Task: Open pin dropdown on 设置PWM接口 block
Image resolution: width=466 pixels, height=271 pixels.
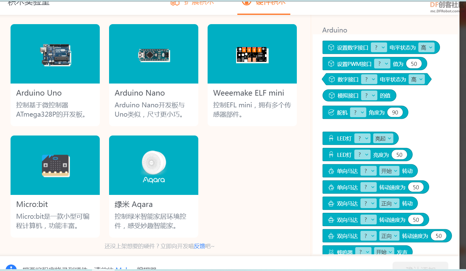Action: point(382,64)
